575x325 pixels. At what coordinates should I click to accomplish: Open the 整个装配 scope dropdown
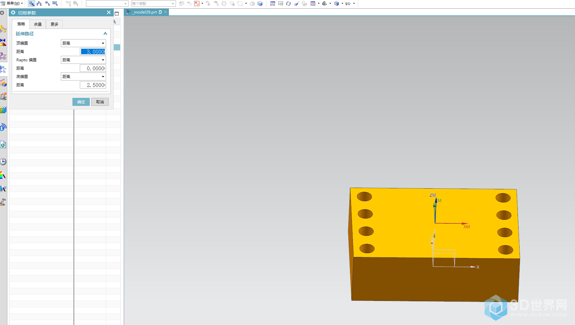pyautogui.click(x=153, y=4)
